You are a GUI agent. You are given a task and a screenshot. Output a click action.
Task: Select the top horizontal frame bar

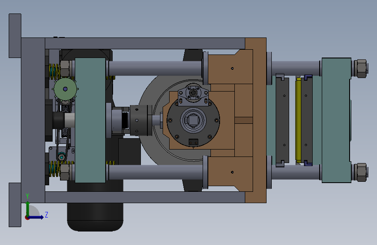(x=145, y=44)
